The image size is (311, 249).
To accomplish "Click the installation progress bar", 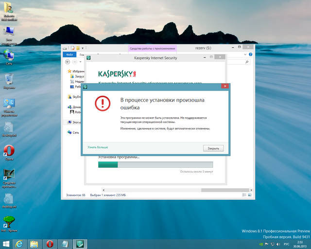I will click(x=155, y=164).
